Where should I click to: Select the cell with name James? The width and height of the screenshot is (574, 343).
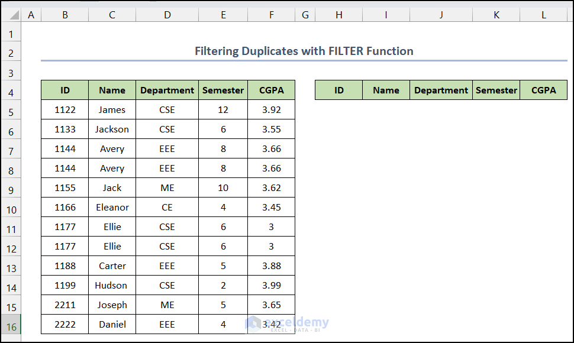(x=112, y=109)
